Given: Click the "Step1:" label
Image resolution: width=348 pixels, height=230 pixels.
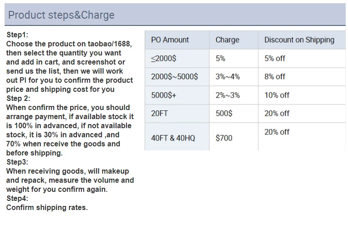Looking at the screenshot, I should [17, 35].
